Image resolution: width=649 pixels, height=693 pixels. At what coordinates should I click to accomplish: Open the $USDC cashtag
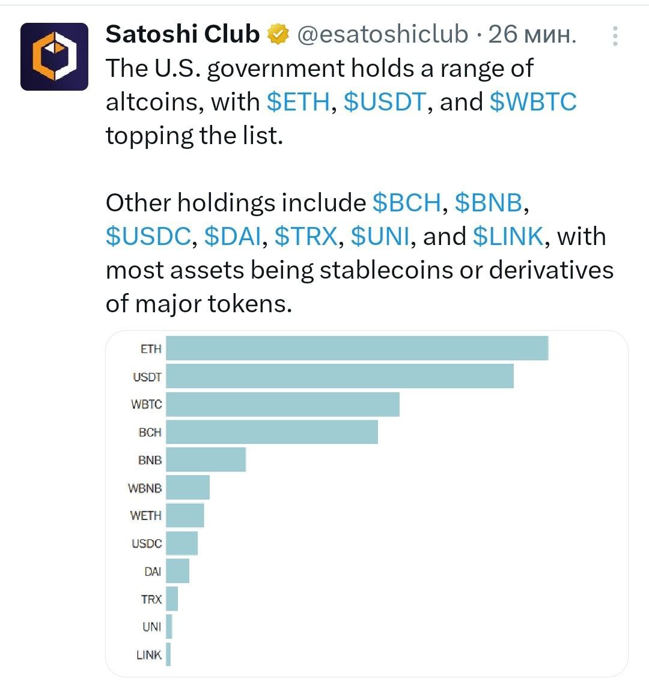point(148,237)
